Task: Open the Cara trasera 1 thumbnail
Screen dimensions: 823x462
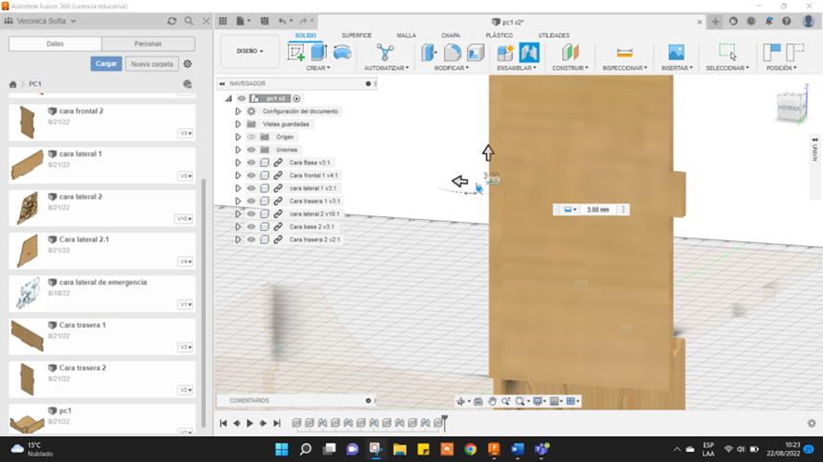Action: click(x=27, y=336)
